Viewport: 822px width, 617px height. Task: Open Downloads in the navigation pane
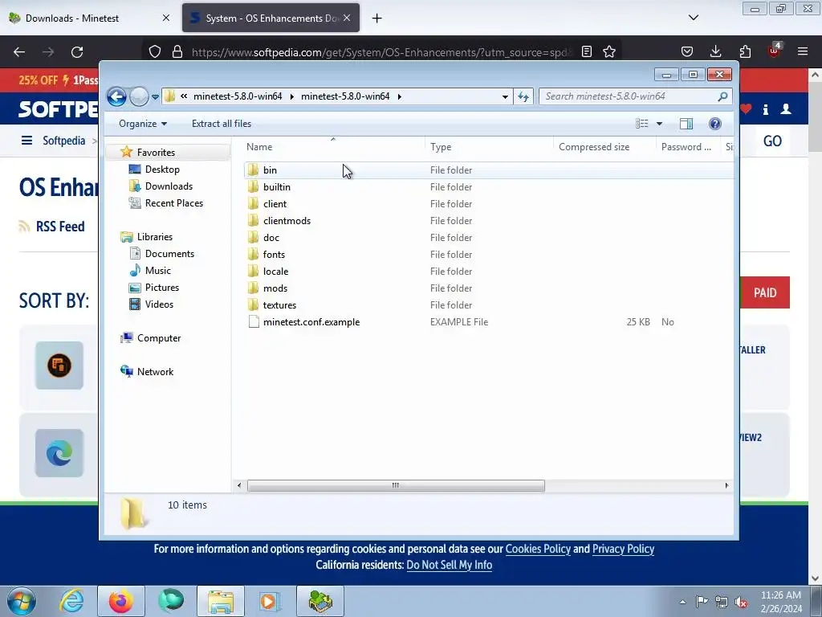pos(169,186)
